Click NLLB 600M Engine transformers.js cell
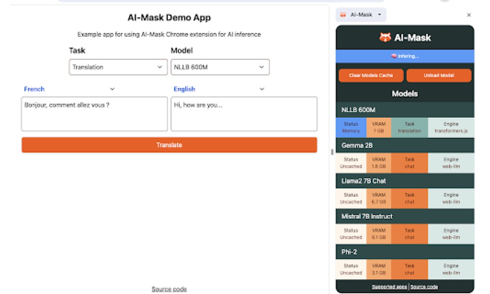The width and height of the screenshot is (490, 294). pyautogui.click(x=451, y=127)
